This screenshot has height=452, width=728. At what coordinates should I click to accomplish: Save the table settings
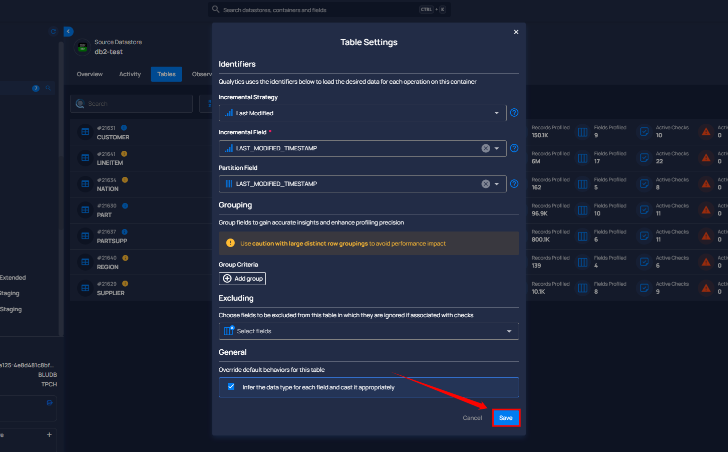click(x=506, y=418)
